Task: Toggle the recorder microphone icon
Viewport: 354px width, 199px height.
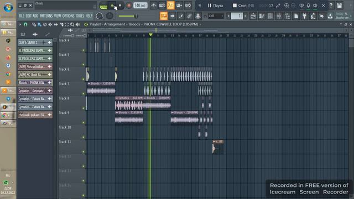Action: click(308, 6)
